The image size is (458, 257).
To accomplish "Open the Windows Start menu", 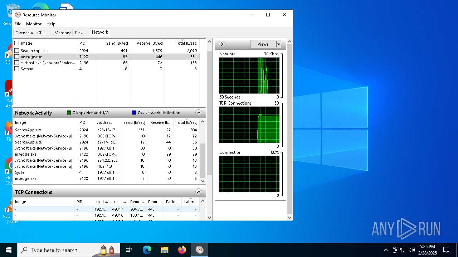I will pos(9,250).
